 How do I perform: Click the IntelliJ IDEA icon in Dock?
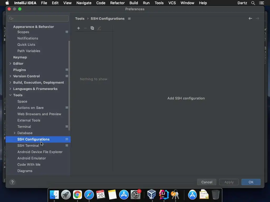163,195
